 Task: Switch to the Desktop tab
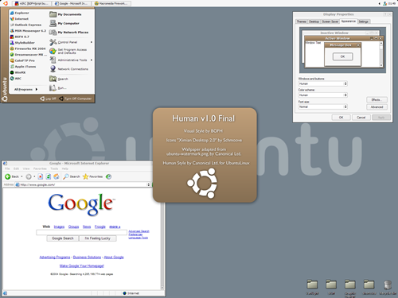(x=314, y=21)
